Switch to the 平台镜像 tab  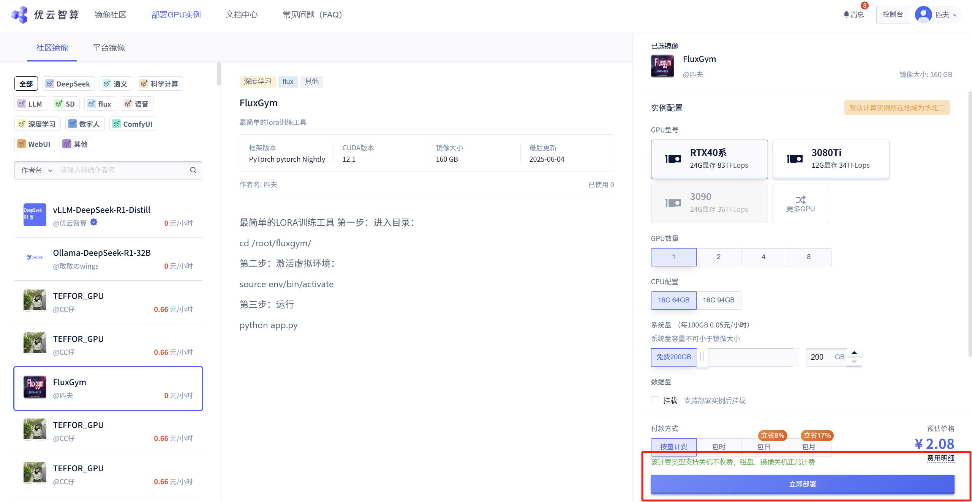(108, 47)
